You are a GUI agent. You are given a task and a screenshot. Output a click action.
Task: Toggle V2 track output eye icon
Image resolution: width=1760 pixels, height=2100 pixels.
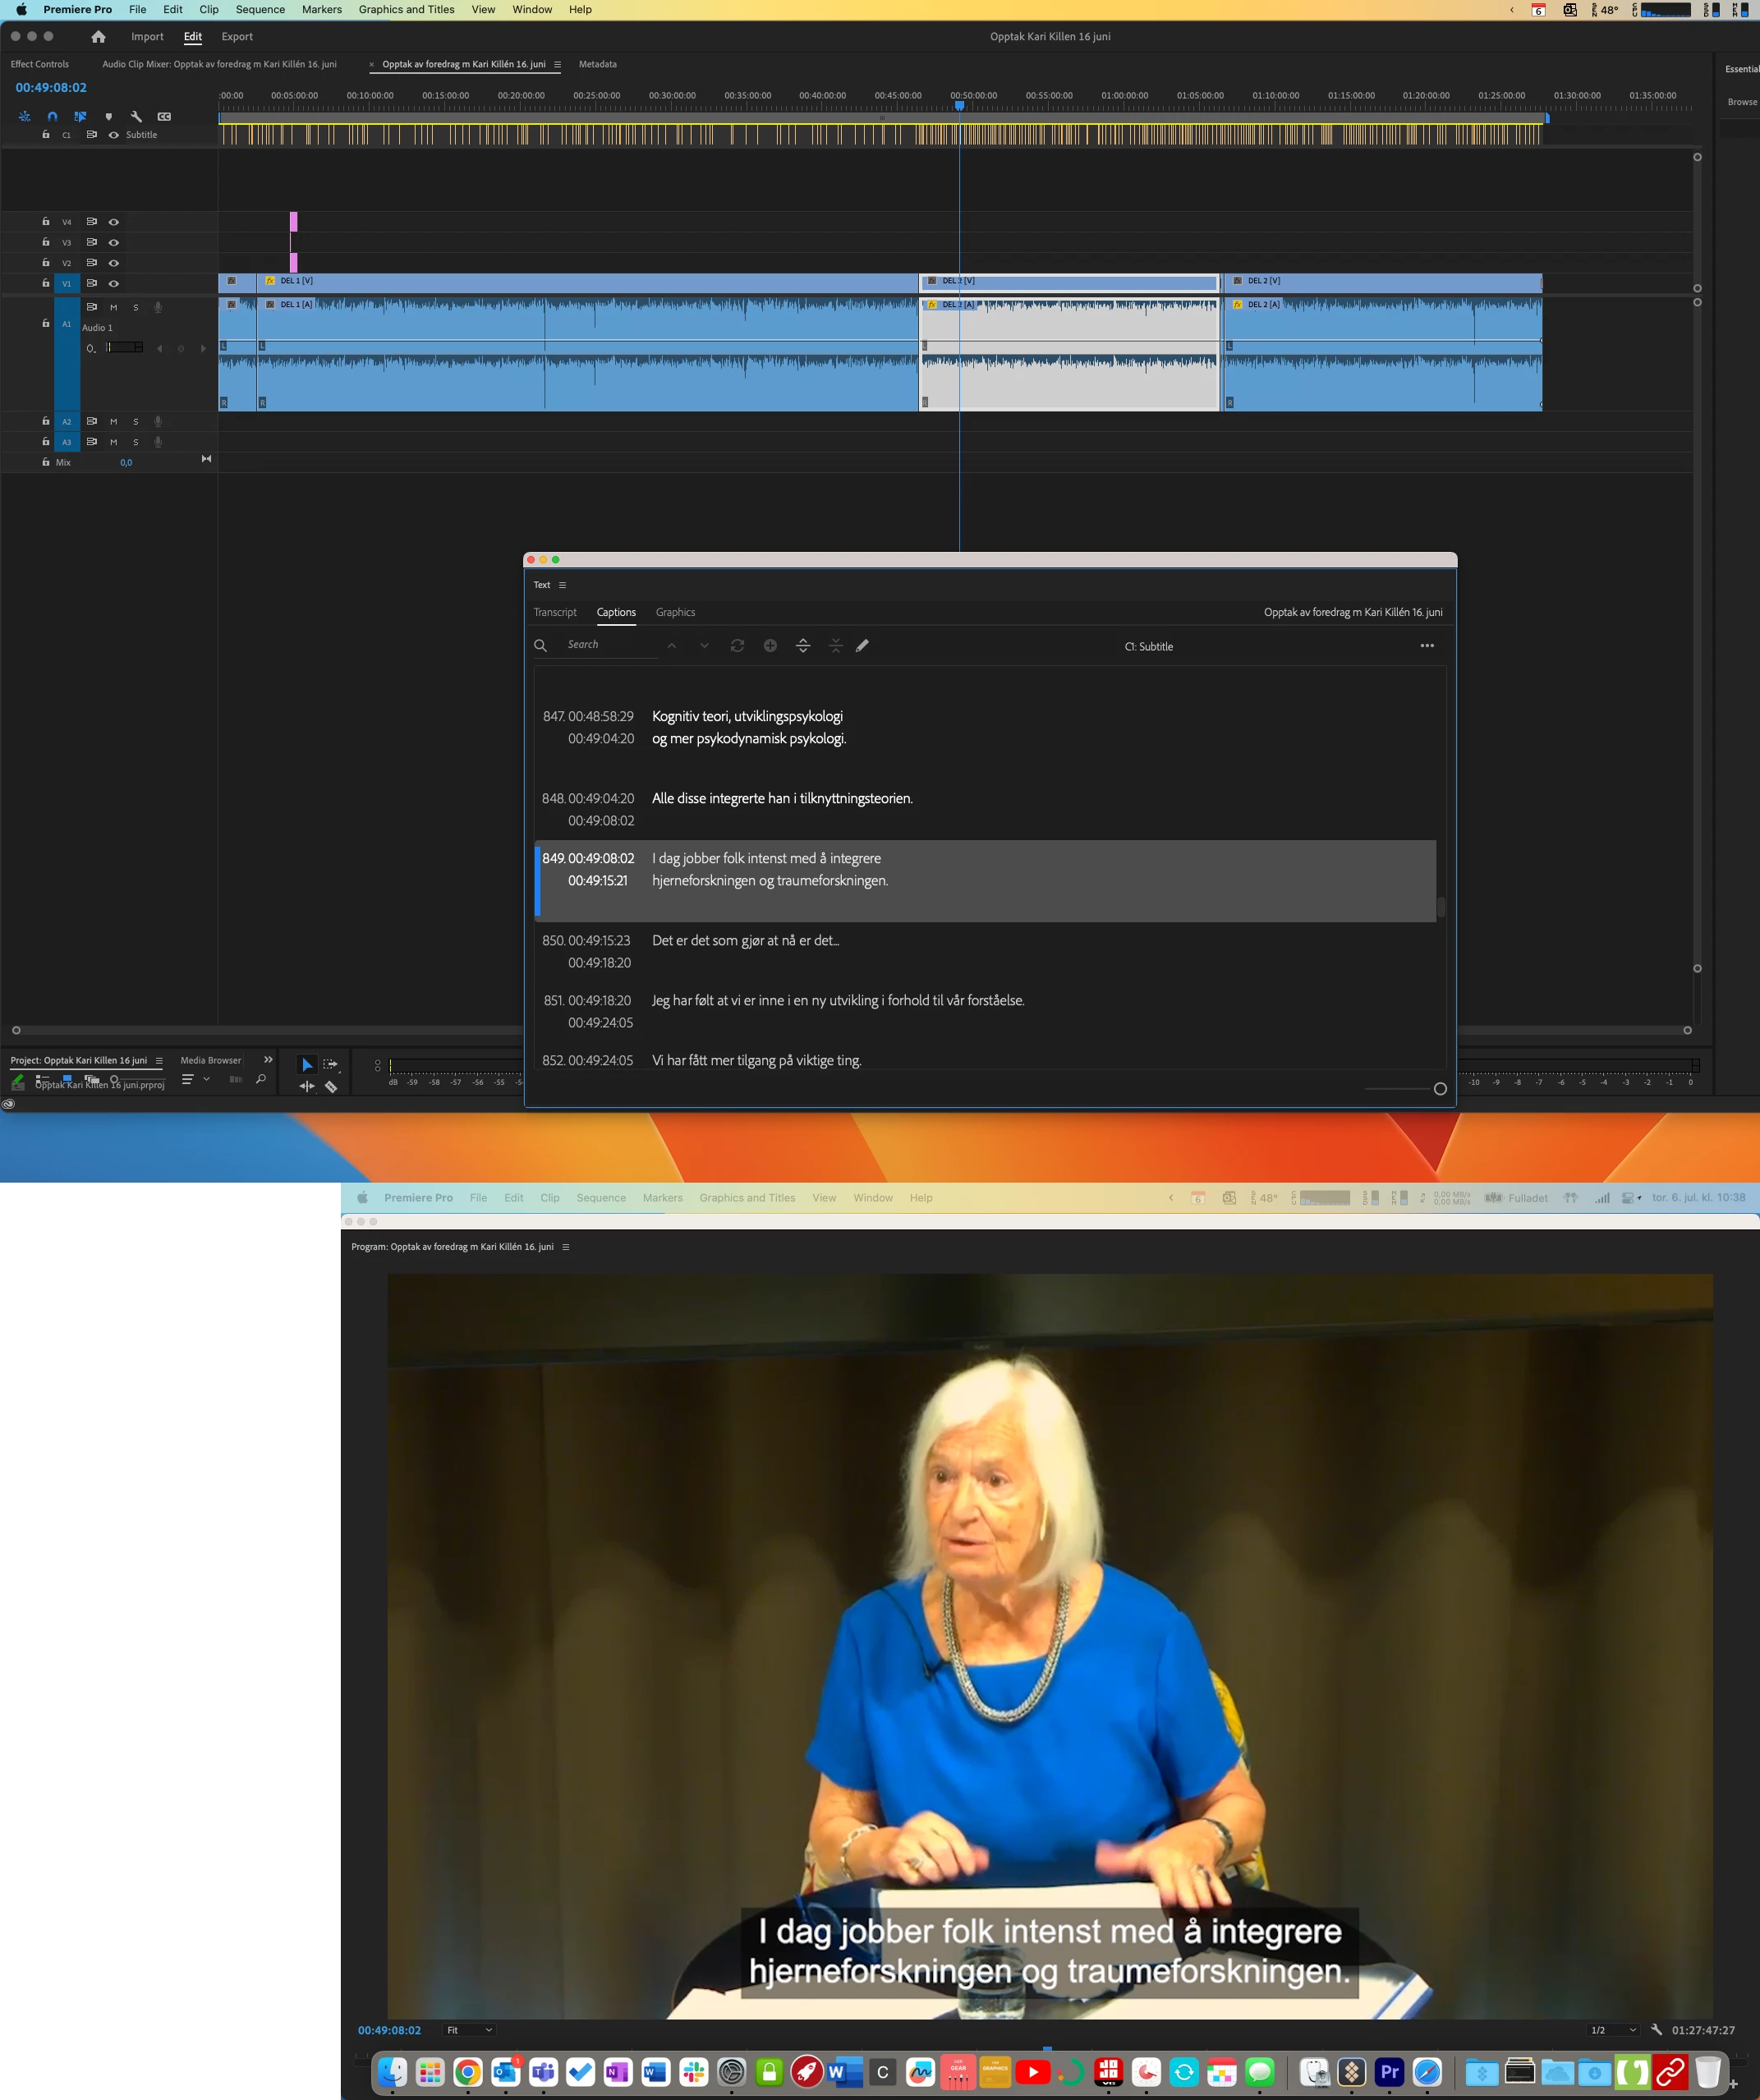pyautogui.click(x=113, y=263)
